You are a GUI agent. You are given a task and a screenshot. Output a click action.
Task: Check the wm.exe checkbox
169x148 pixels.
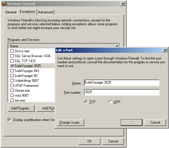pos(12,100)
